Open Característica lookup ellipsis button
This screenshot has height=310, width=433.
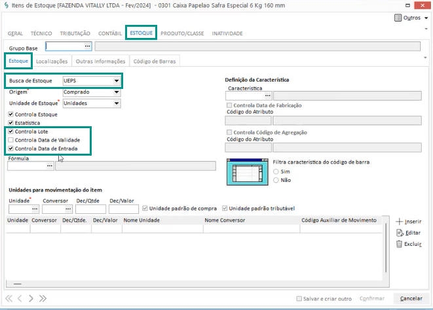(267, 95)
